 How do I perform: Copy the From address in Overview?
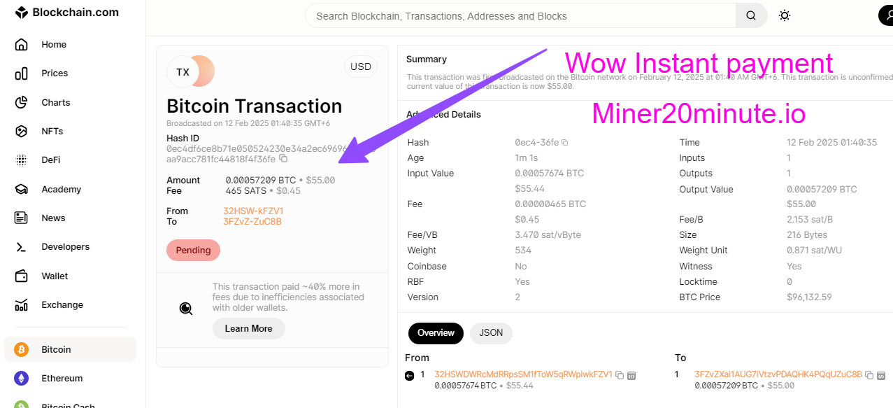click(619, 375)
